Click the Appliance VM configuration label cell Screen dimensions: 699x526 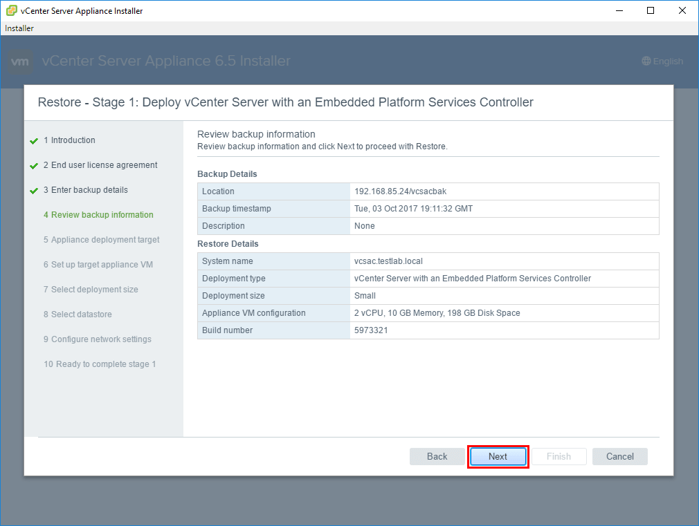click(x=273, y=314)
